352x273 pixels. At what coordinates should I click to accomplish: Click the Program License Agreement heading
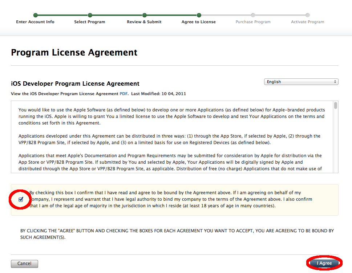pyautogui.click(x=74, y=53)
